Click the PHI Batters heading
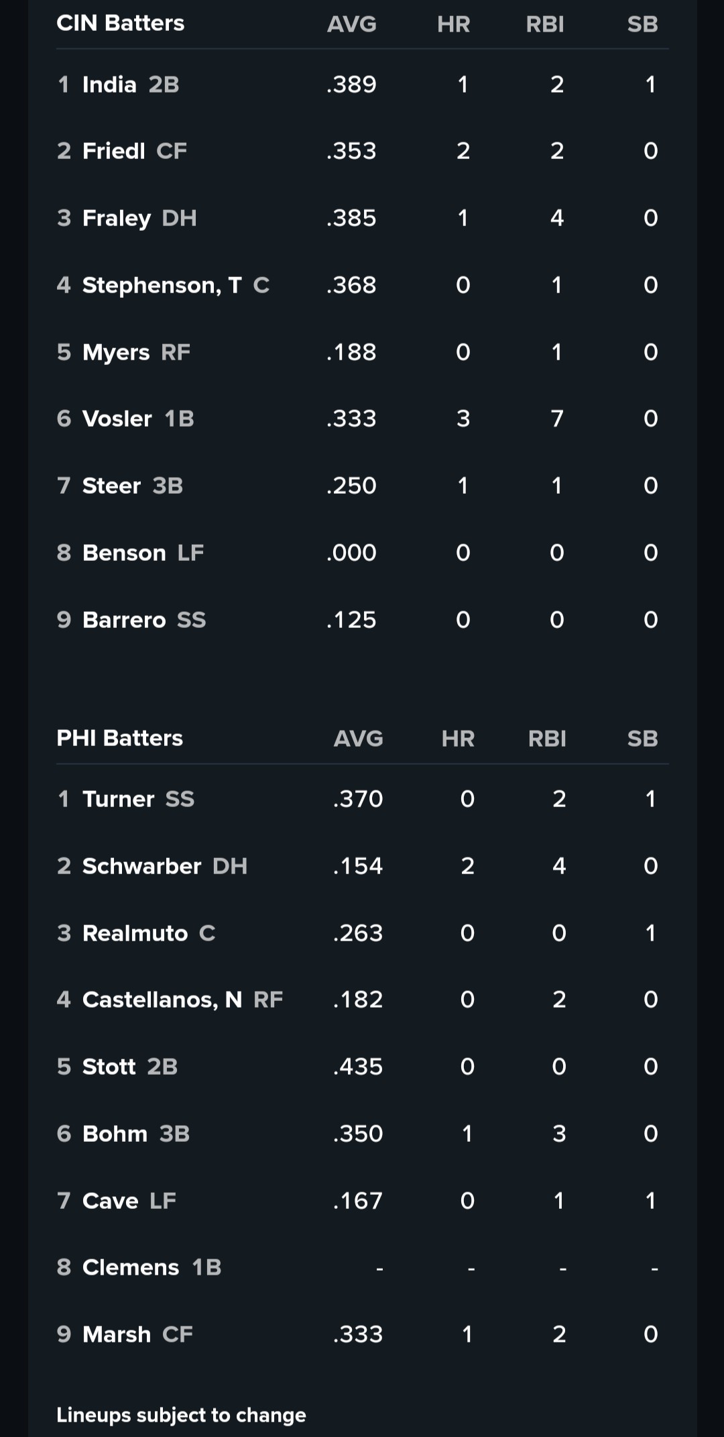This screenshot has width=724, height=1437. pos(120,738)
